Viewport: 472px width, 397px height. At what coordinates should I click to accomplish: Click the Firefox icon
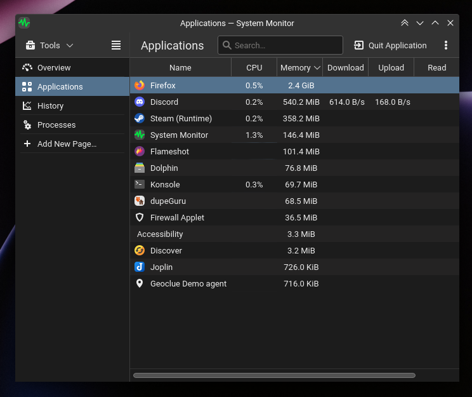140,85
